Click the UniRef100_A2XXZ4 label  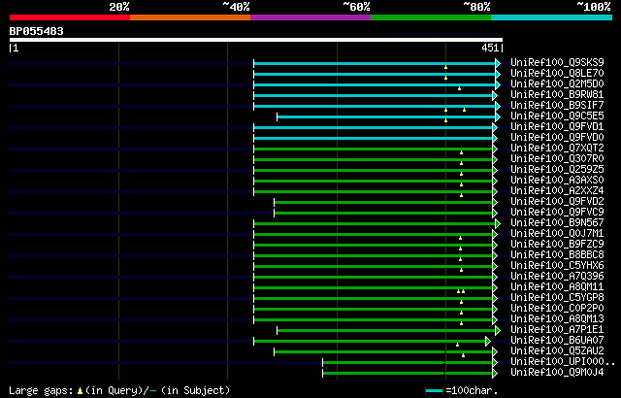557,191
